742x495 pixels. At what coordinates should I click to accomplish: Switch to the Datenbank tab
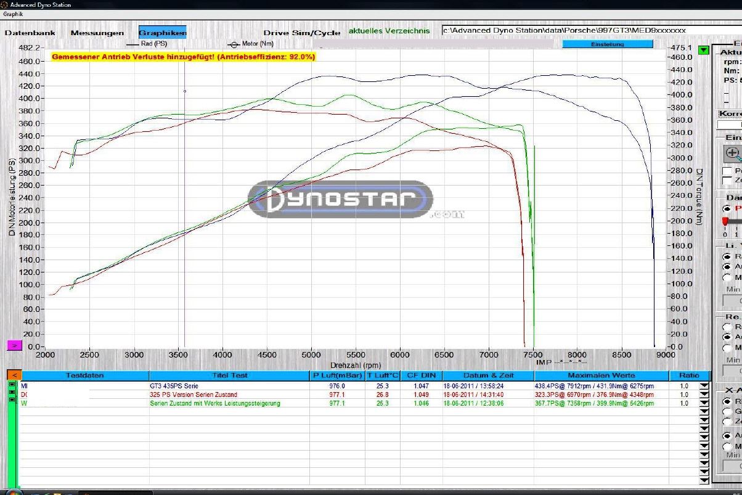[30, 33]
